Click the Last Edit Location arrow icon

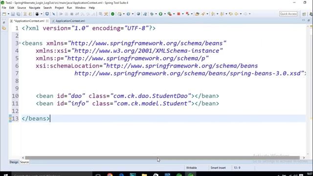pyautogui.click(x=231, y=14)
